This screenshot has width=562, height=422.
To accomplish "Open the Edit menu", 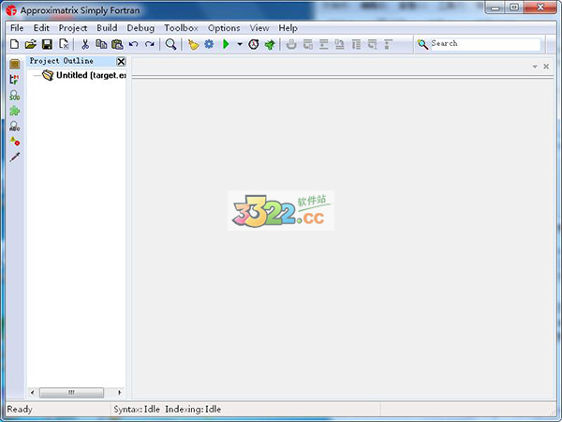I will click(41, 28).
